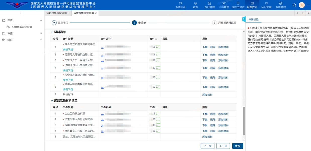Open 适航管理 drone icon module
The height and width of the screenshot is (151, 311).
(x=224, y=5)
